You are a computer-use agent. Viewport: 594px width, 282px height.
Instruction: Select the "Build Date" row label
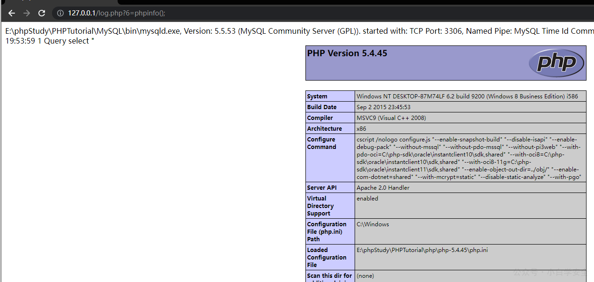(x=322, y=107)
